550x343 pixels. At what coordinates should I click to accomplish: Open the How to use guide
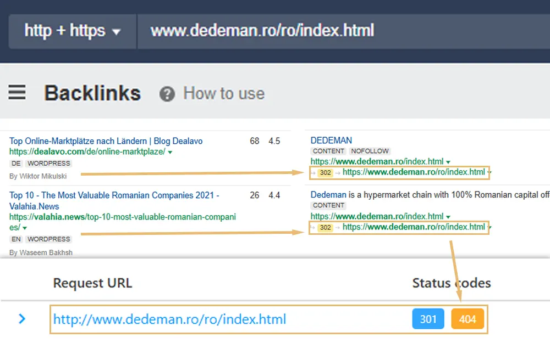(223, 93)
